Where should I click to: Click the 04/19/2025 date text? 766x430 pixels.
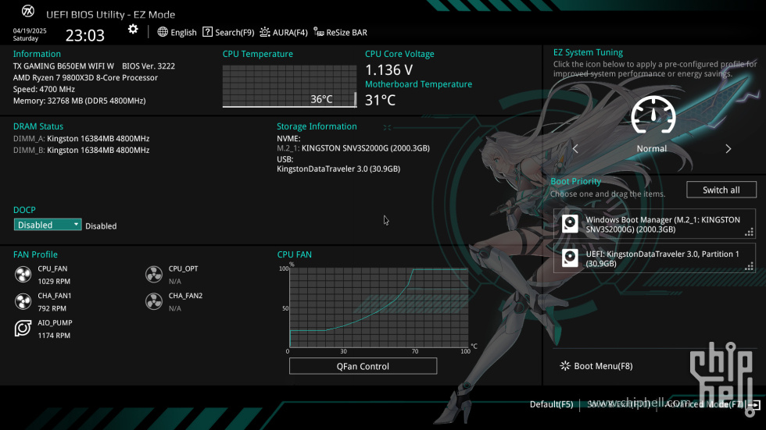coord(30,30)
